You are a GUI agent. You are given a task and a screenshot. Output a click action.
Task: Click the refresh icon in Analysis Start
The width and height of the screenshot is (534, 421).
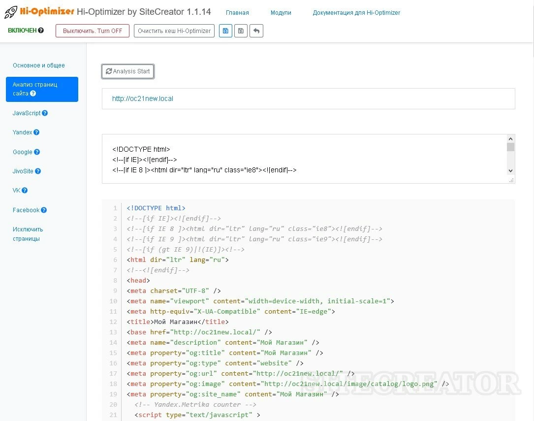click(109, 71)
